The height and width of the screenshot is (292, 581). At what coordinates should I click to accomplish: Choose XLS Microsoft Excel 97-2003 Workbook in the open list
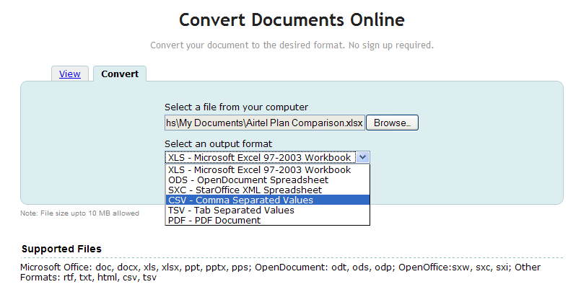coord(260,170)
